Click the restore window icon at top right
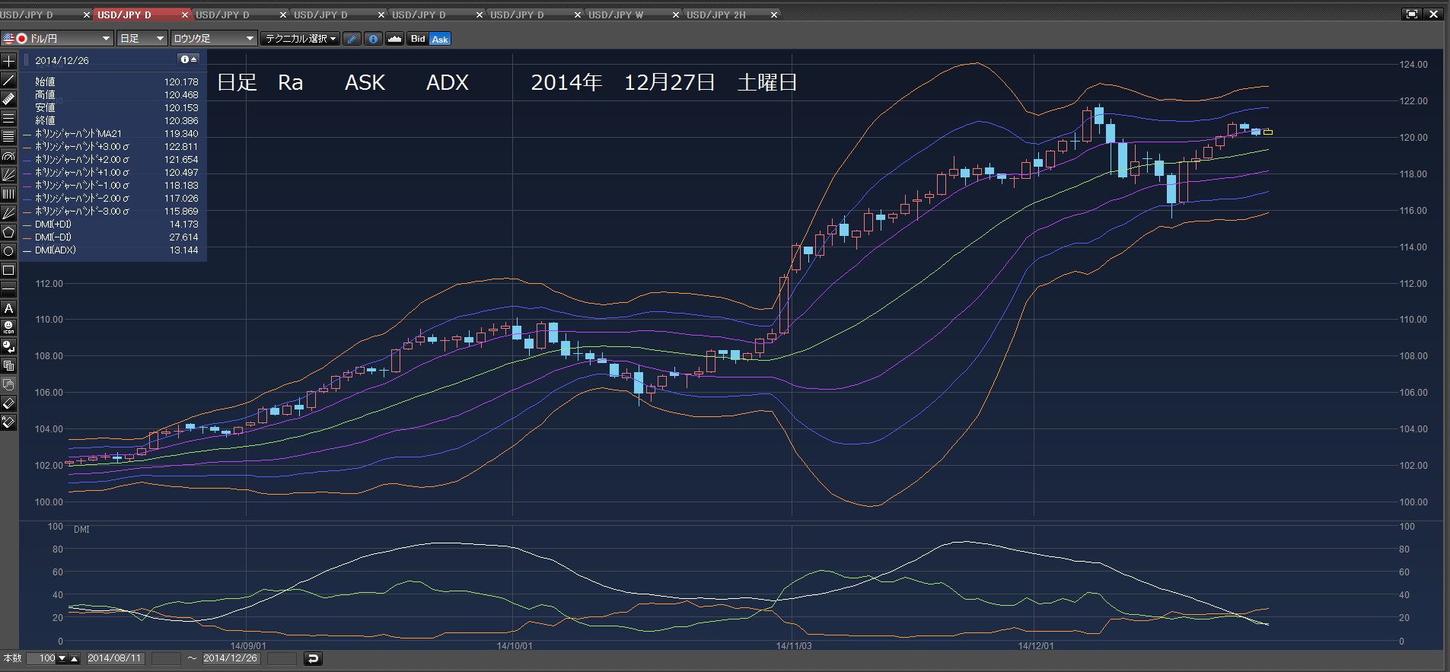 click(x=1412, y=14)
